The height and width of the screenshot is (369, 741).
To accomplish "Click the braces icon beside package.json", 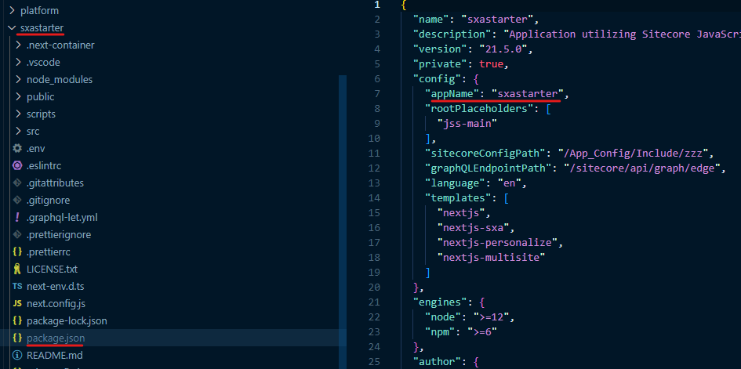I will pos(17,338).
